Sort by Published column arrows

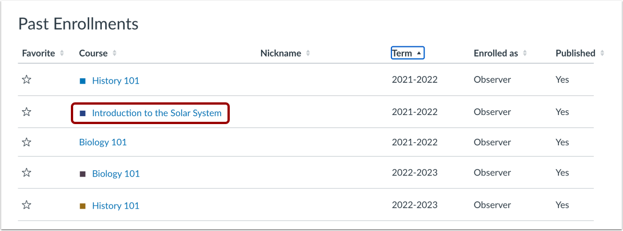click(602, 53)
